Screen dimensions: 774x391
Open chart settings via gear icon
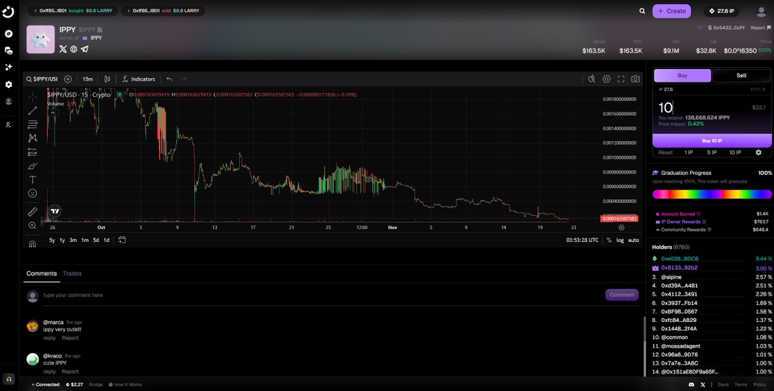tap(606, 78)
